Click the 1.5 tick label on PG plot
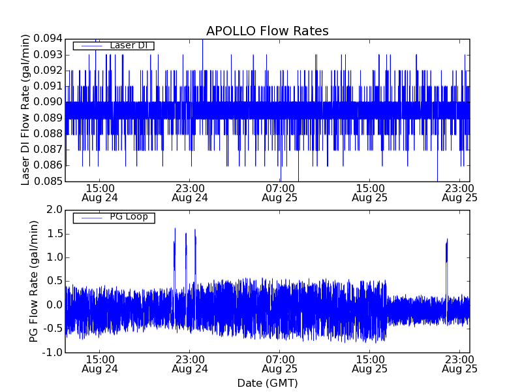Image resolution: width=522 pixels, height=392 pixels. [55, 234]
